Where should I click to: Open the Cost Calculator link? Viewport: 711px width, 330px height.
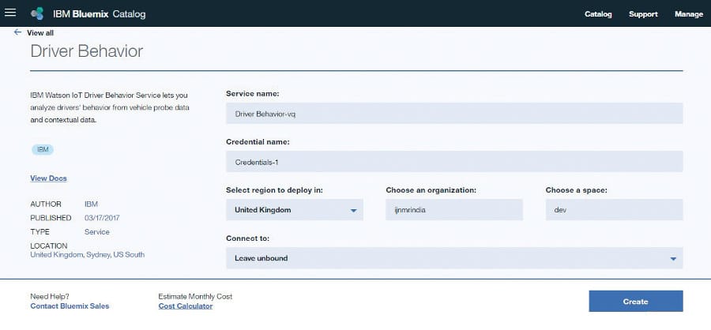pos(186,306)
